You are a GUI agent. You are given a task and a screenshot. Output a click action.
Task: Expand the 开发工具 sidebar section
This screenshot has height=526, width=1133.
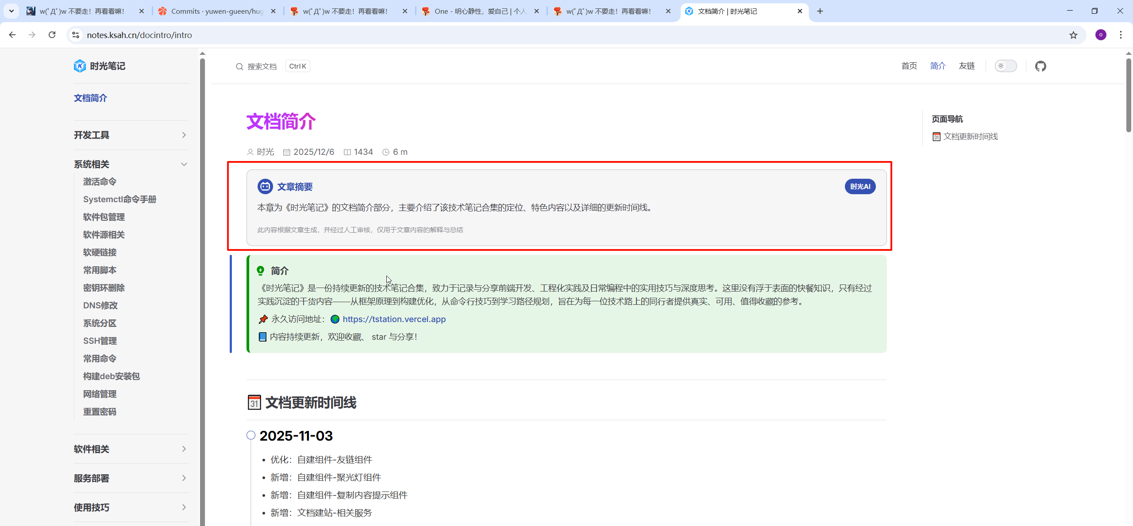pos(184,135)
